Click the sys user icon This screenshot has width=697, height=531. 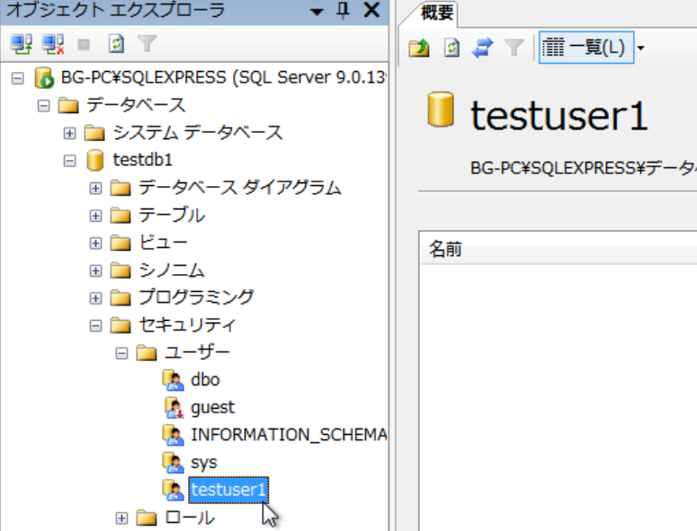click(x=174, y=463)
